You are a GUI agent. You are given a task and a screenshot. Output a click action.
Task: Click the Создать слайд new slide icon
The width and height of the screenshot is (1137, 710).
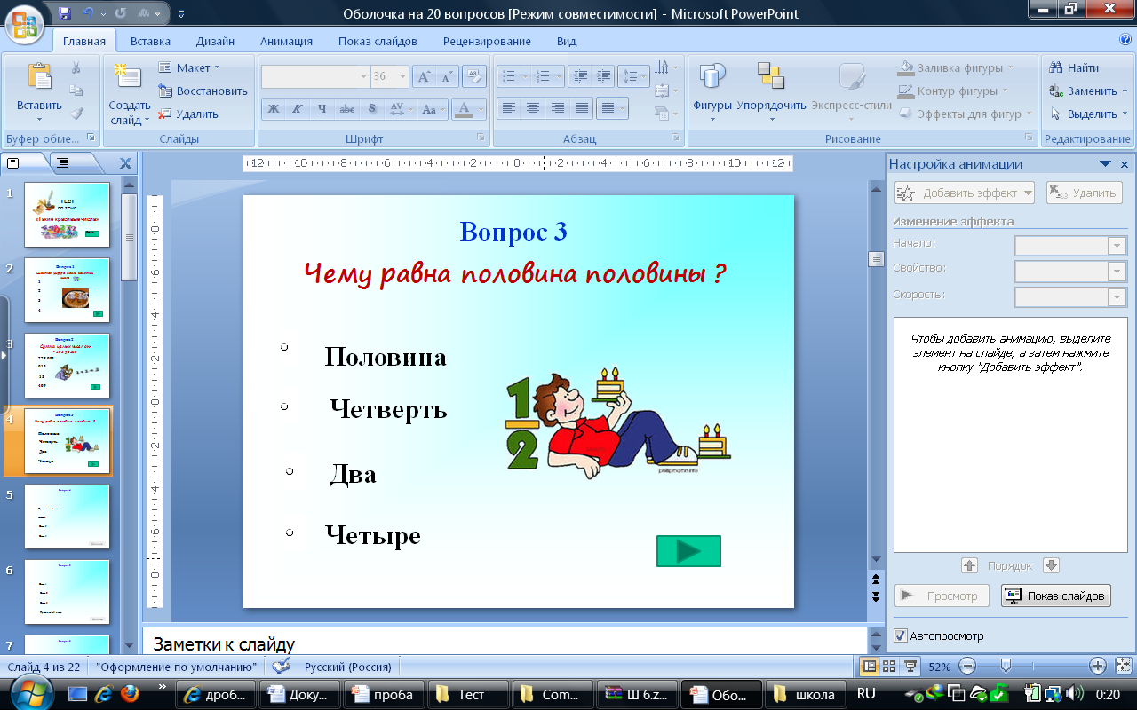coord(129,76)
